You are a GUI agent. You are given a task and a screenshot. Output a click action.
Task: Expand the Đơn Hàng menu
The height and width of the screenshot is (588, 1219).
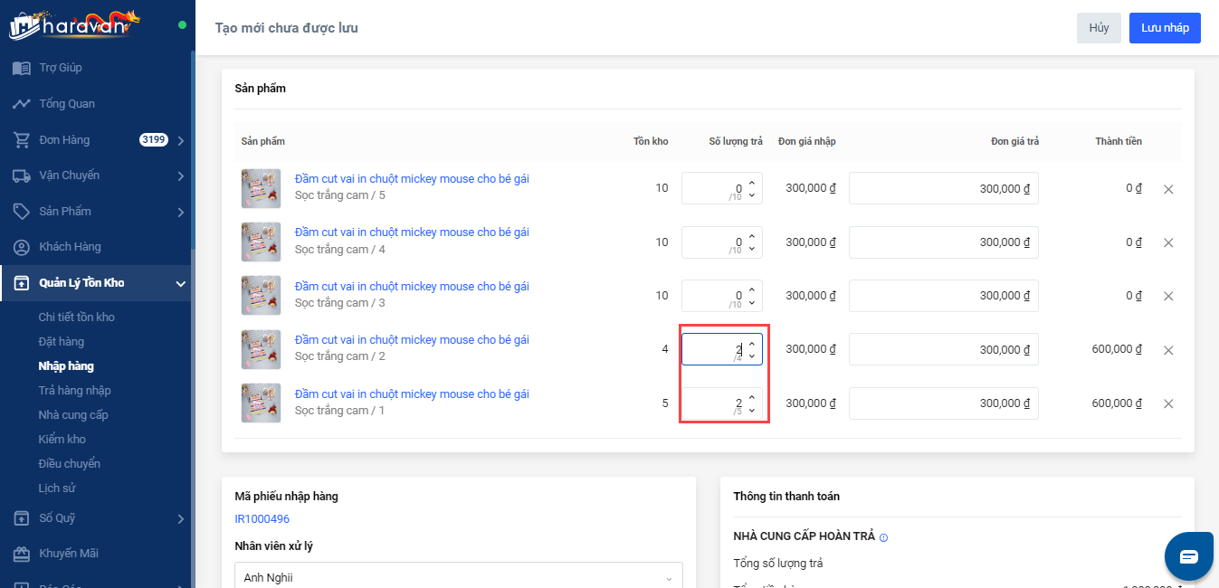[x=181, y=140]
